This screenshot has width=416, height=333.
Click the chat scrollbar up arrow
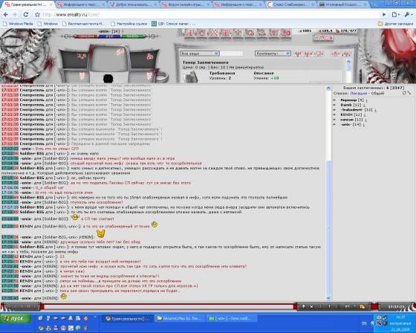[328, 88]
